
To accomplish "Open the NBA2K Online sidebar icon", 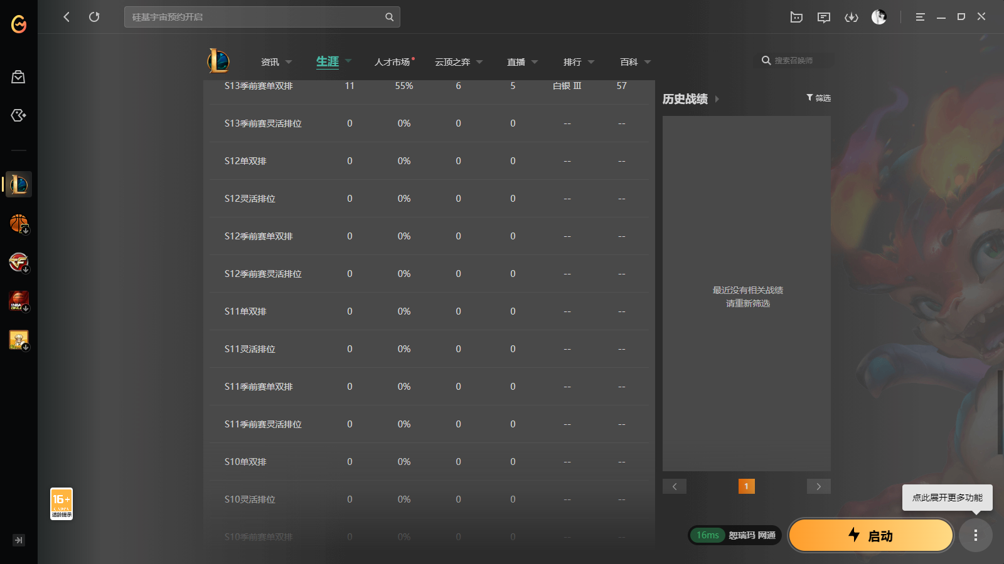I will coord(19,301).
